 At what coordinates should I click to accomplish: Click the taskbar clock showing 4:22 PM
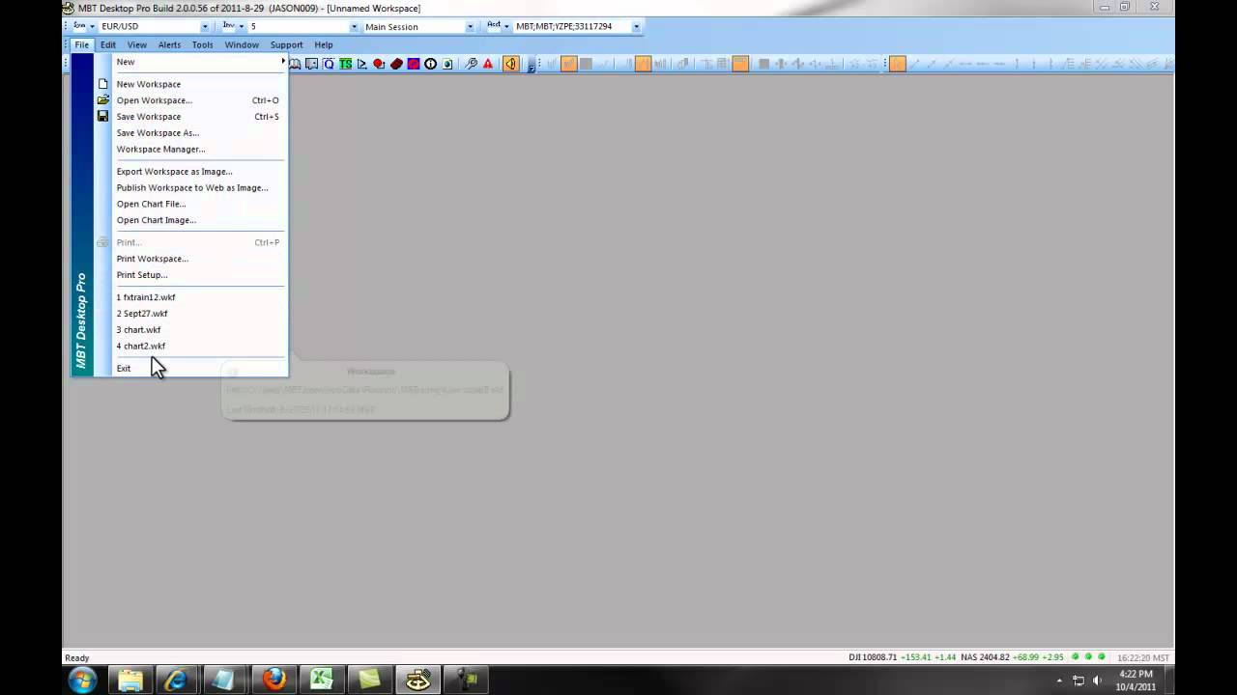[x=1136, y=681]
